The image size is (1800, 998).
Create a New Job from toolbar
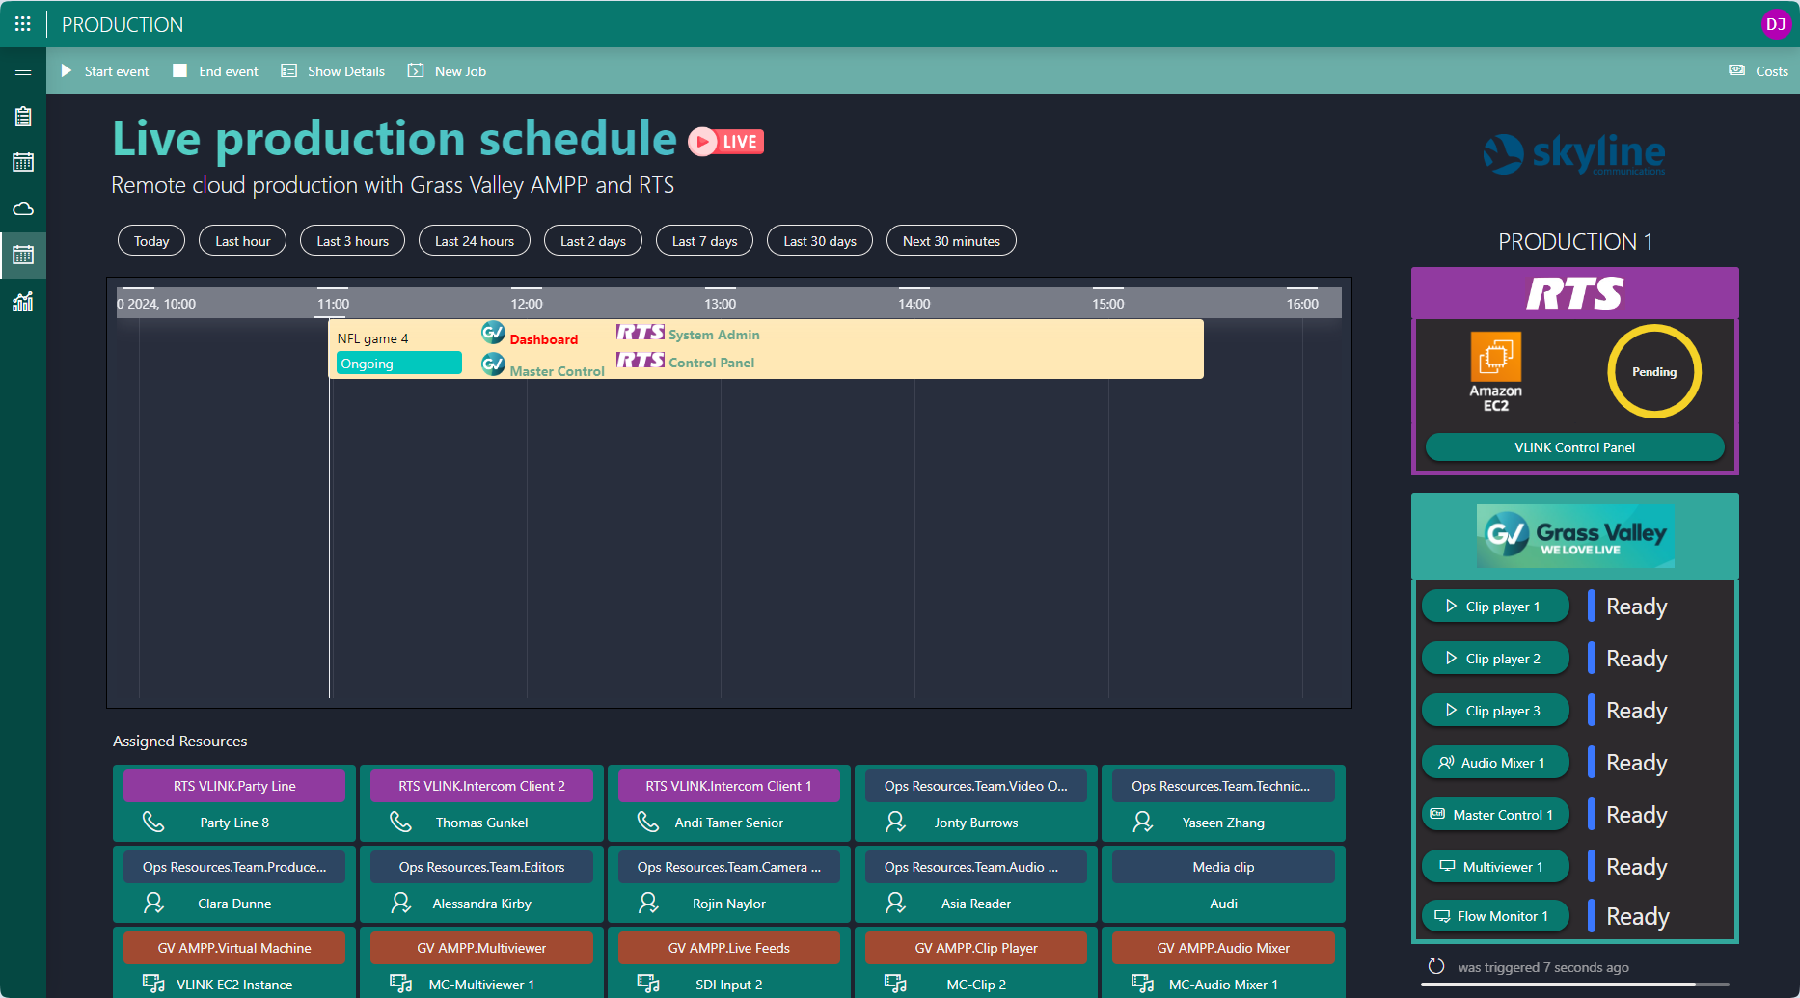click(447, 70)
